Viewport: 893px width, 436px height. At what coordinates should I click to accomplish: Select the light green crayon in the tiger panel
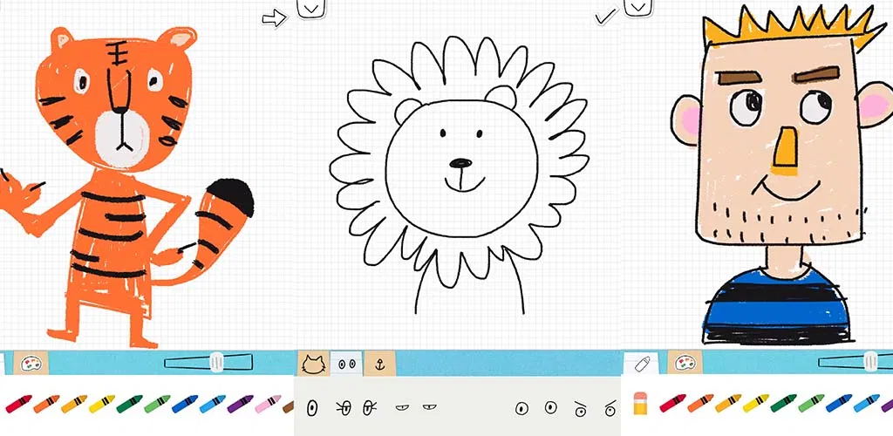157,404
